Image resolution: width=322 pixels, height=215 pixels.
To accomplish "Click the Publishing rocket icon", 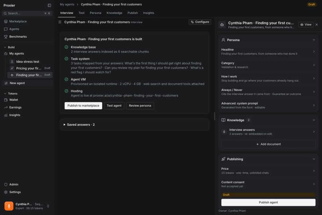I will click(223, 159).
